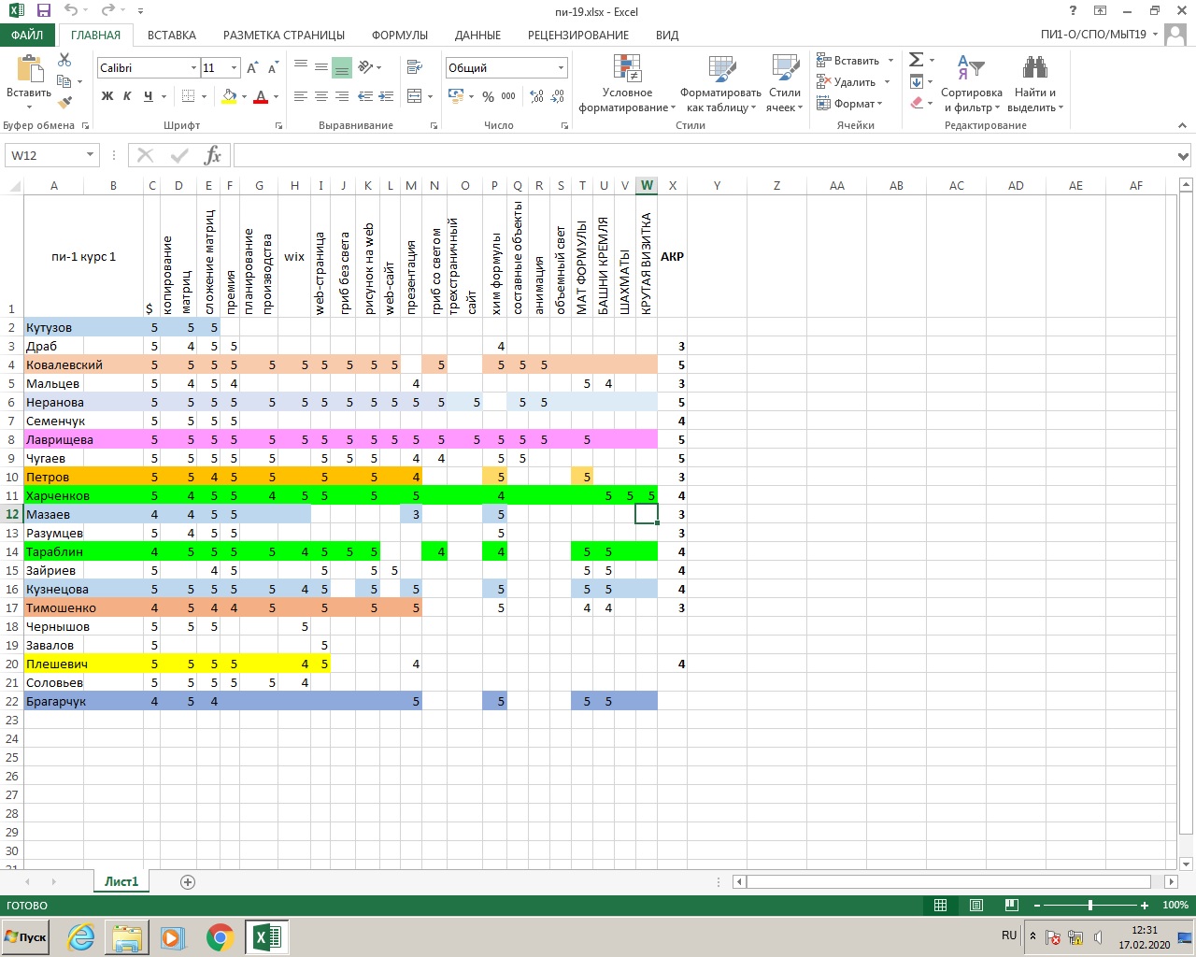
Task: Add a new sheet with plus icon
Action: coord(188,882)
